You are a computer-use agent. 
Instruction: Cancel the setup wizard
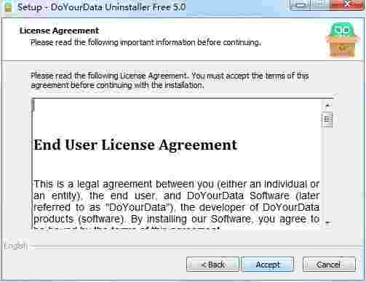tap(329, 265)
